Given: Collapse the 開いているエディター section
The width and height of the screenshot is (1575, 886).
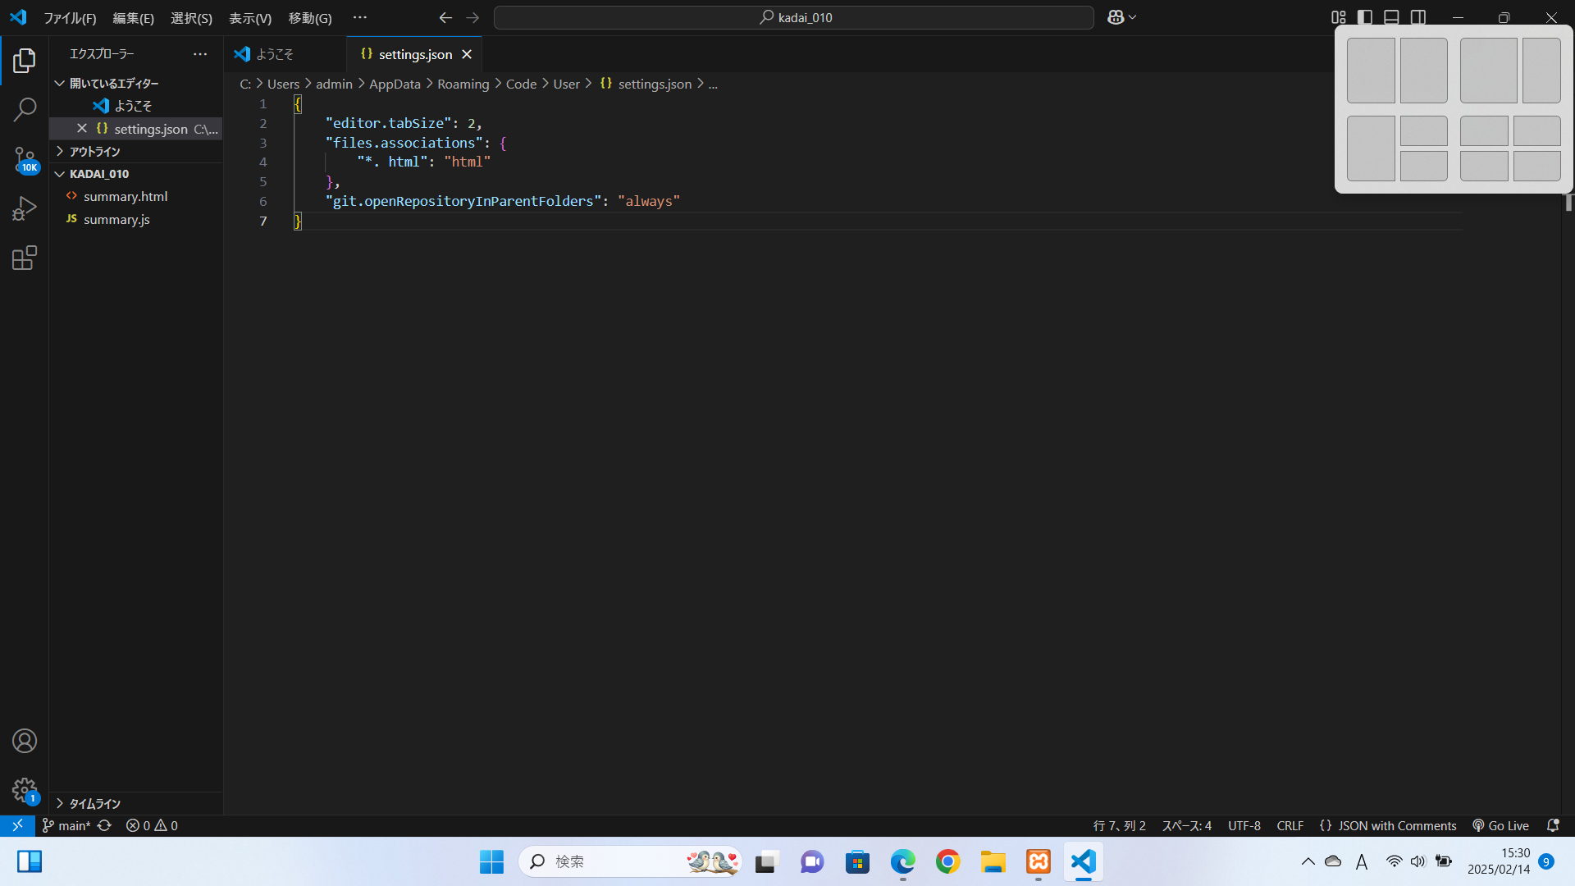Looking at the screenshot, I should click(x=136, y=83).
